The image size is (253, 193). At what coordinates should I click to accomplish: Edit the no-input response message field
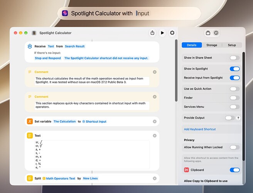tap(106, 58)
